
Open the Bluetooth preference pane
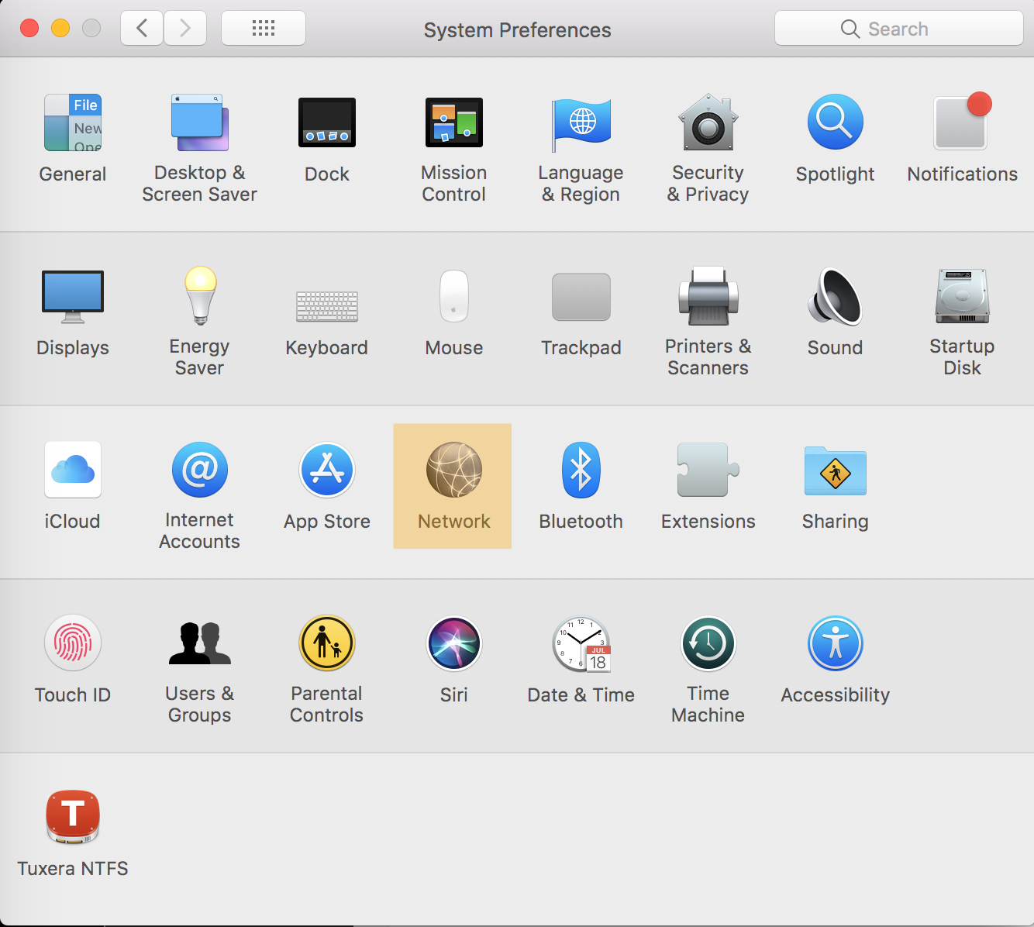pos(581,486)
